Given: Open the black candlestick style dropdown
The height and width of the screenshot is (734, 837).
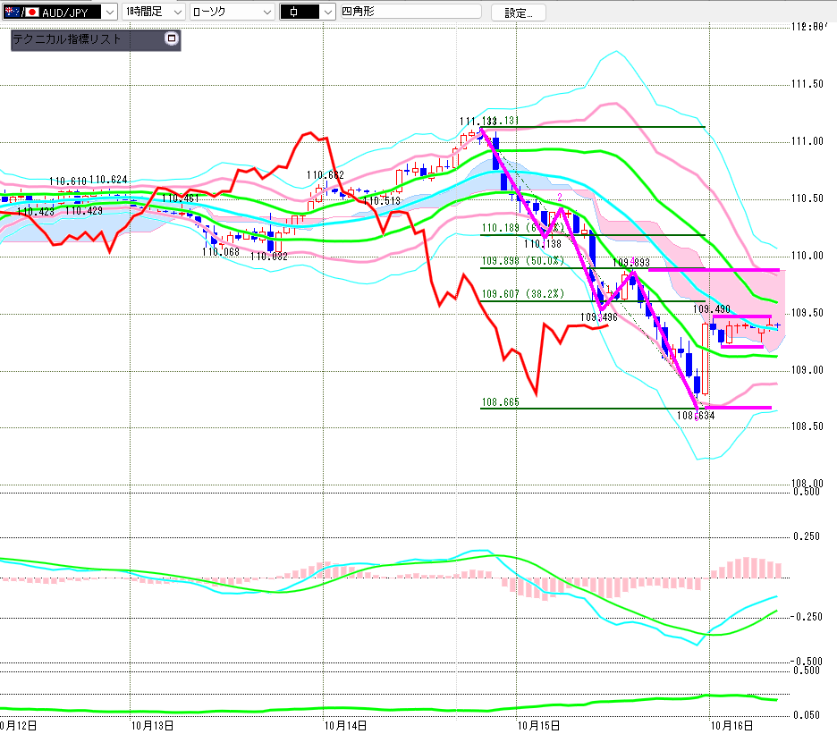Looking at the screenshot, I should click(308, 12).
